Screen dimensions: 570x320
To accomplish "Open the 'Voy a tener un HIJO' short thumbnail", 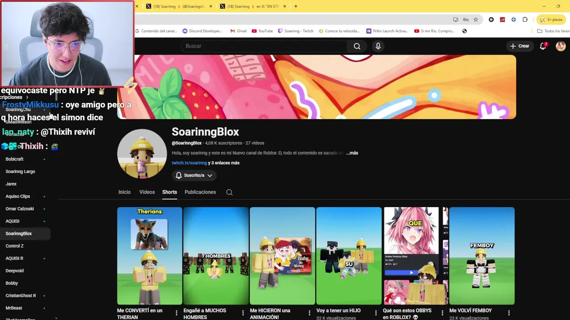I will click(x=349, y=256).
